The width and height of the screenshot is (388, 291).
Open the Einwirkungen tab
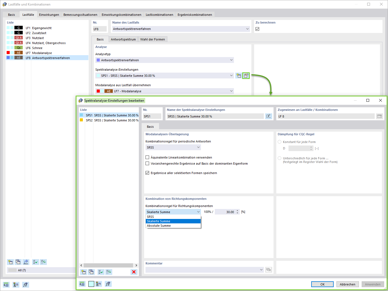[49, 15]
